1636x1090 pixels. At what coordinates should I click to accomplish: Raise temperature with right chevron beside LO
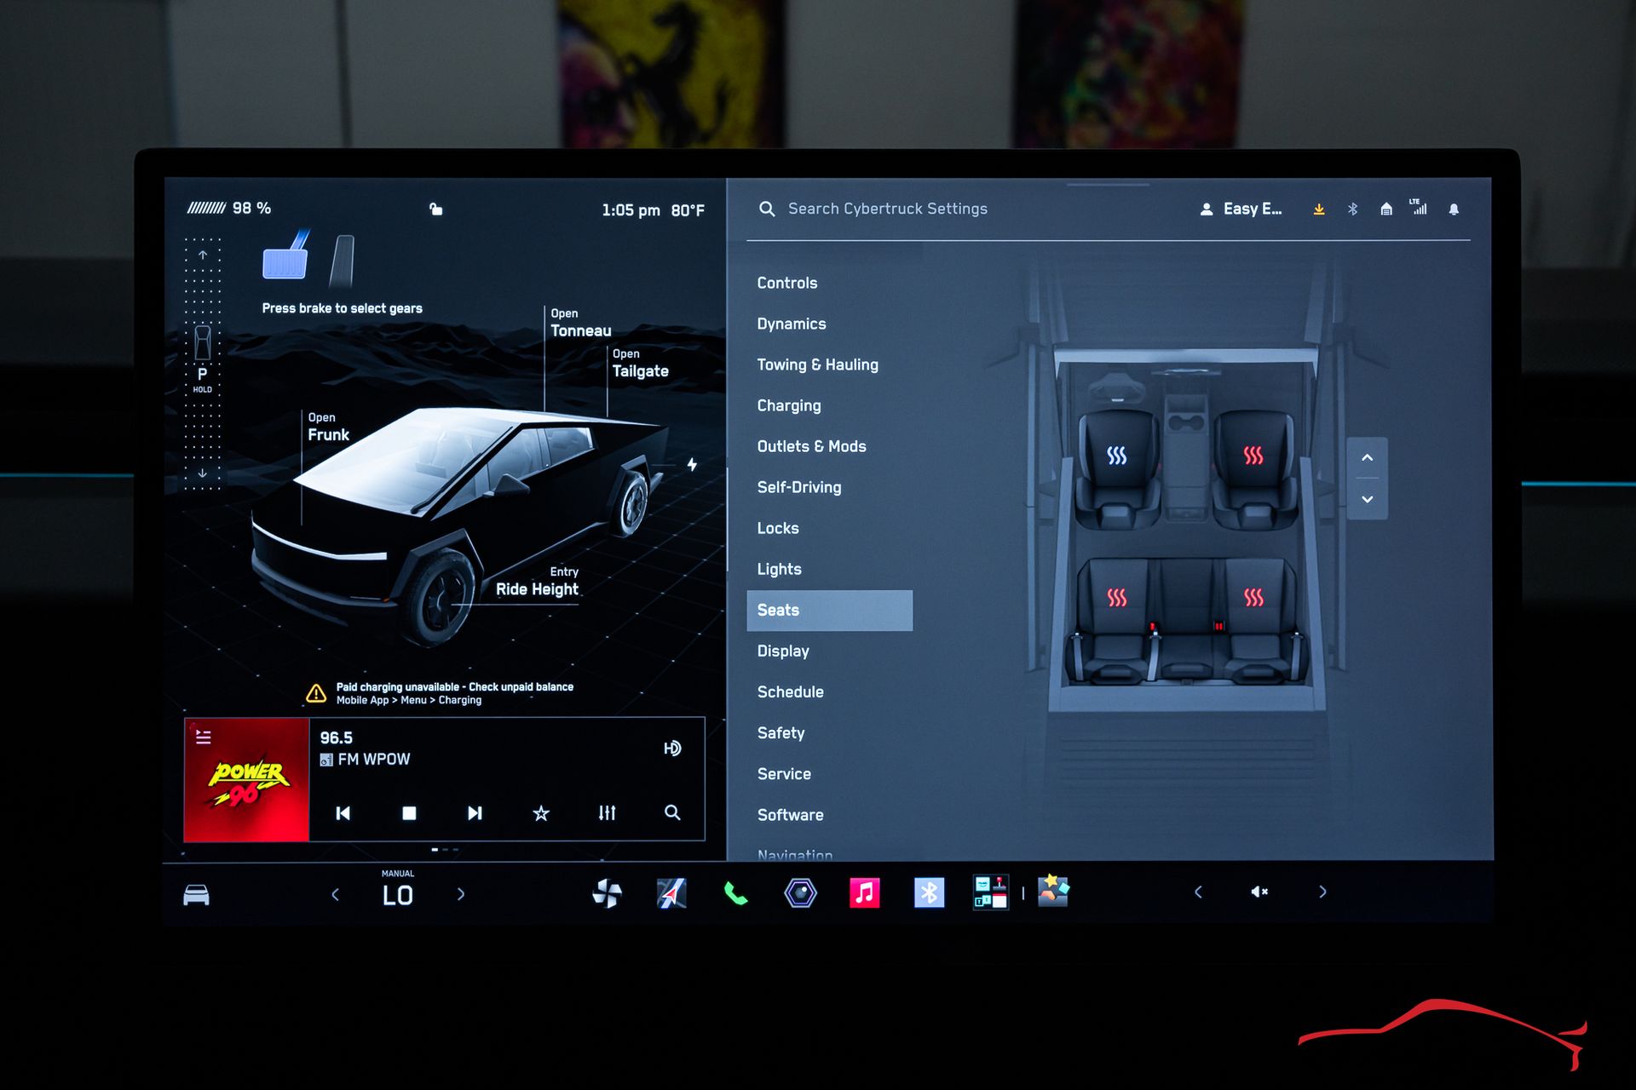461,894
